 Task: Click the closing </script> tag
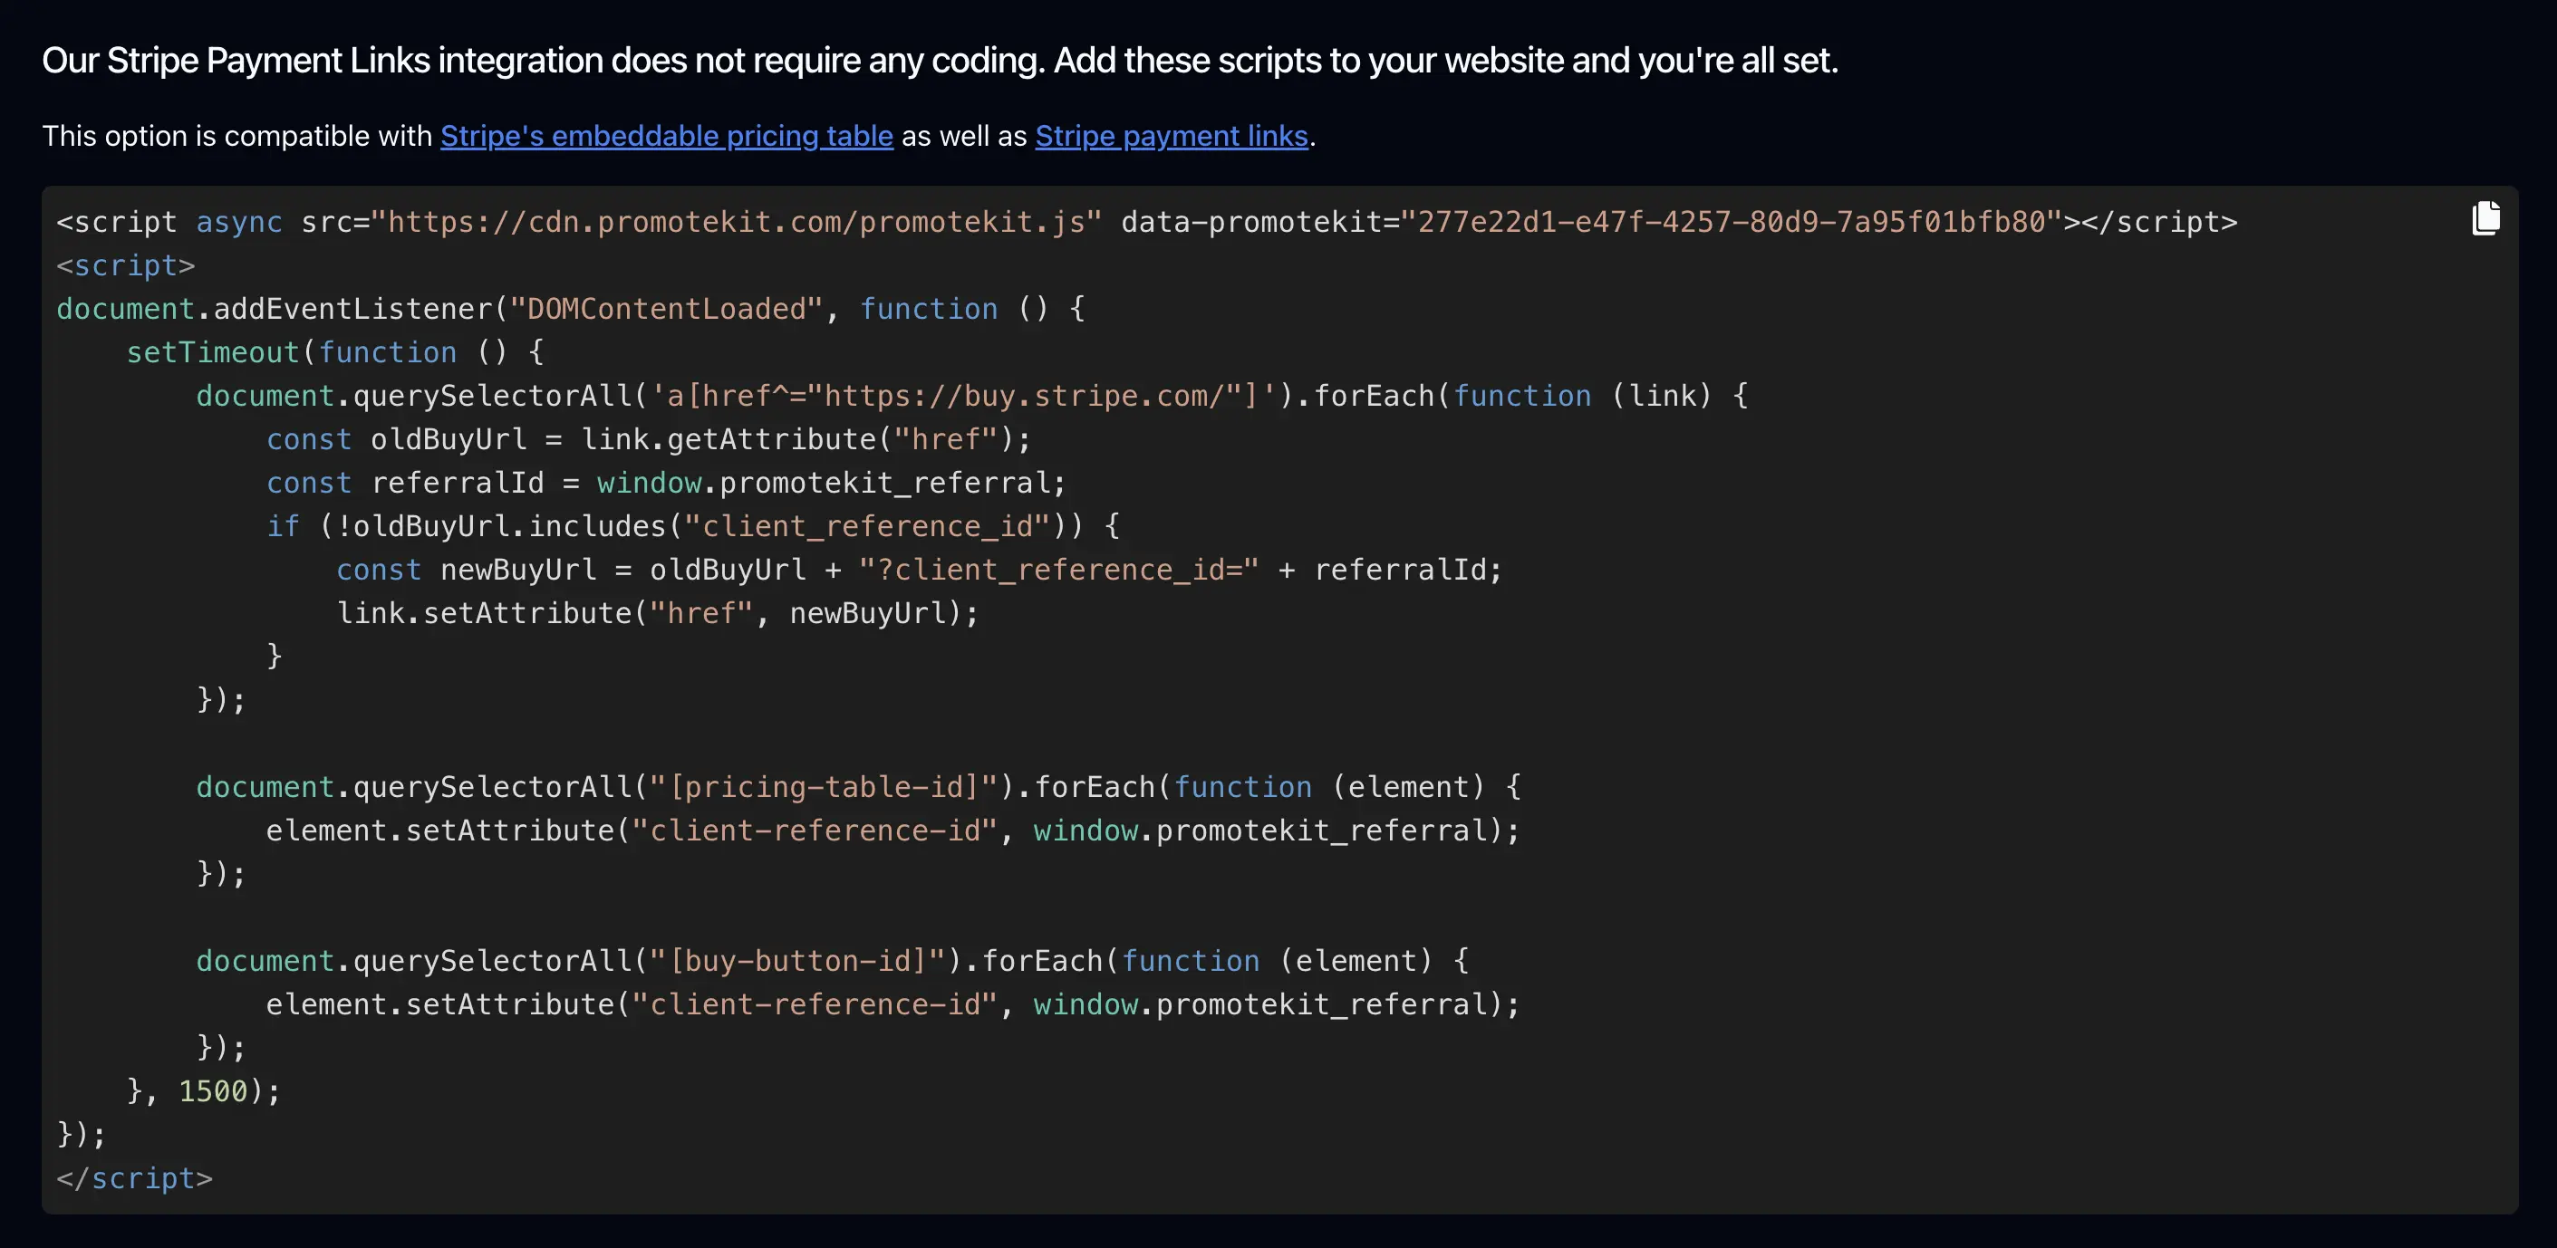[x=134, y=1178]
